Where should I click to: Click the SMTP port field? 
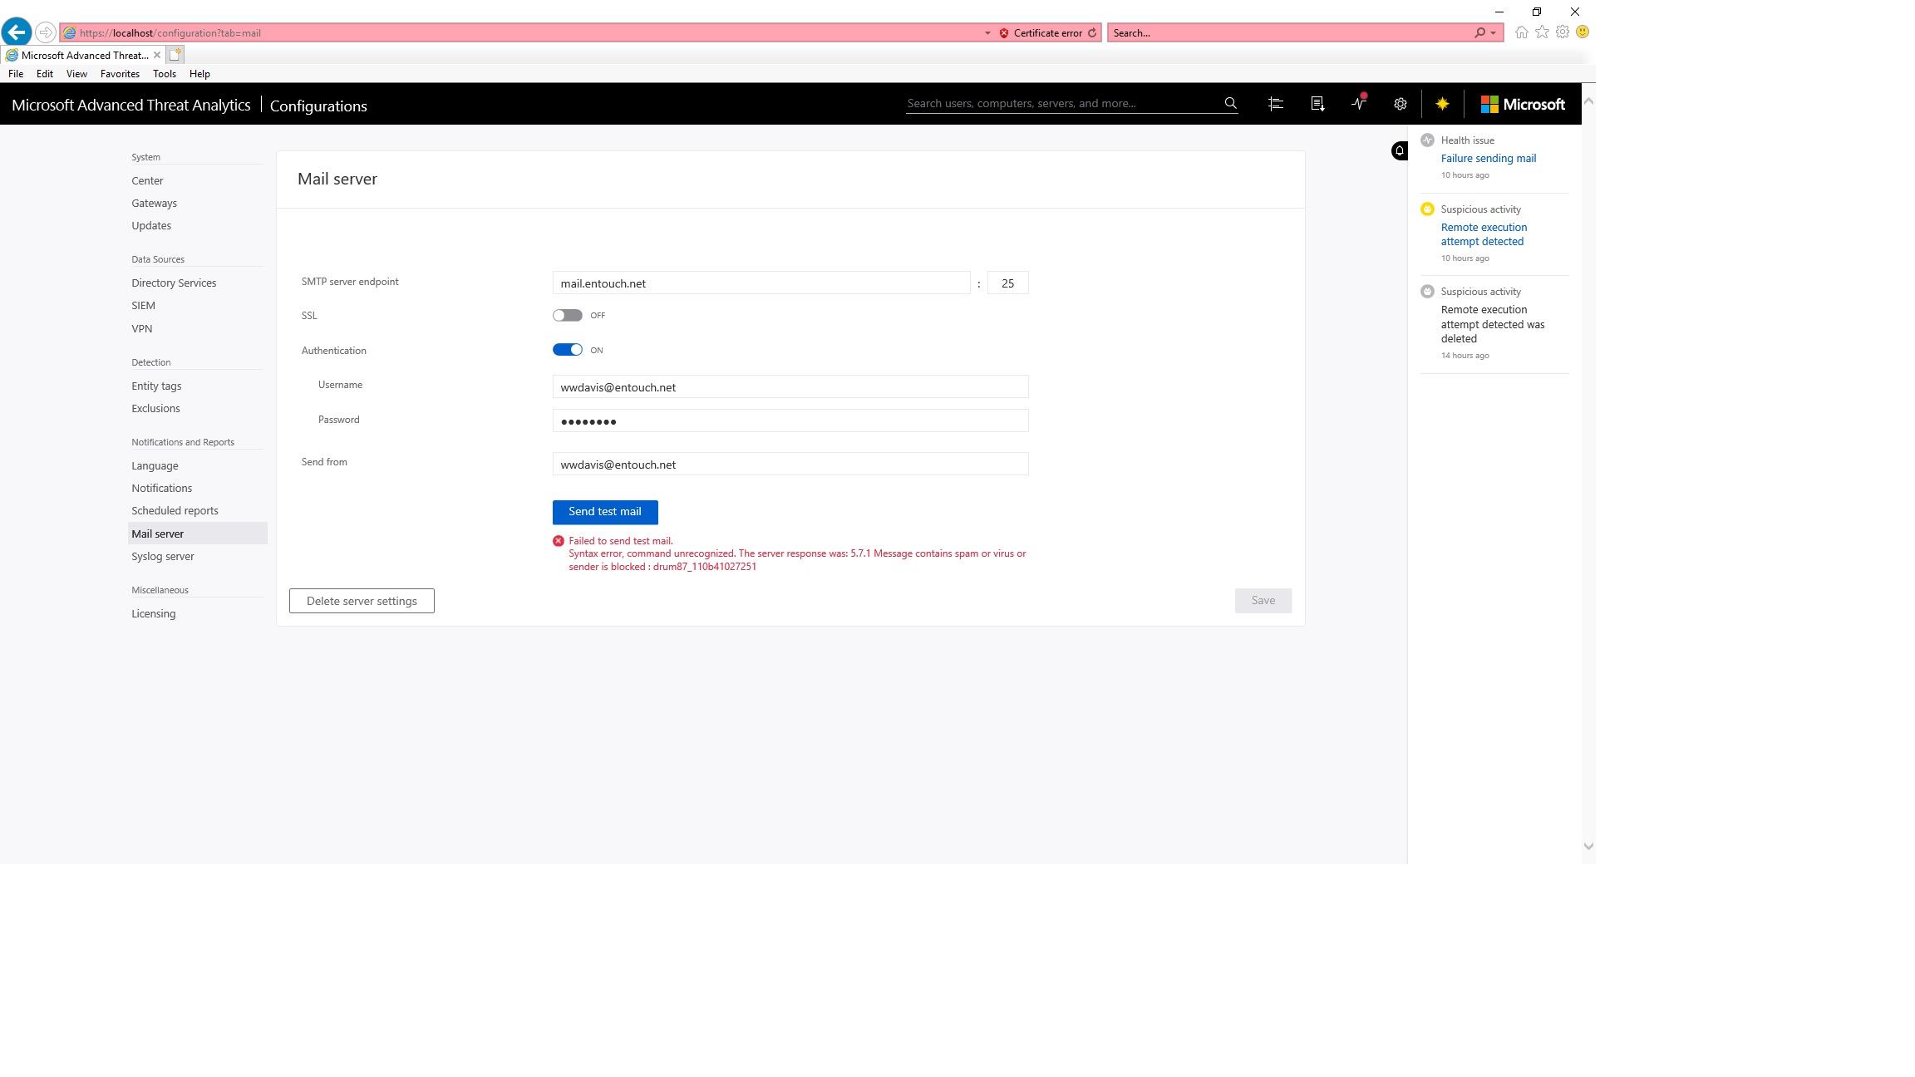(x=1008, y=283)
